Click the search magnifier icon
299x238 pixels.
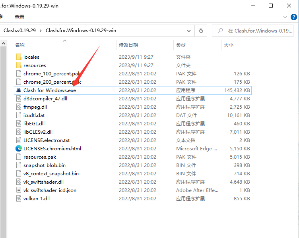[x=220, y=31]
